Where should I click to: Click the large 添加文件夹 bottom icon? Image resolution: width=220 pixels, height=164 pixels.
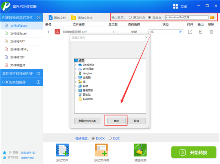pos(101,150)
